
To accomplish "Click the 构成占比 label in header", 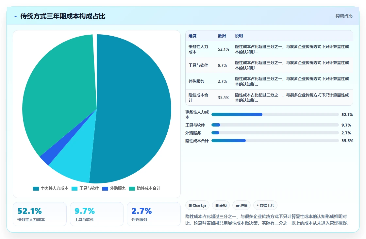I will [x=344, y=16].
